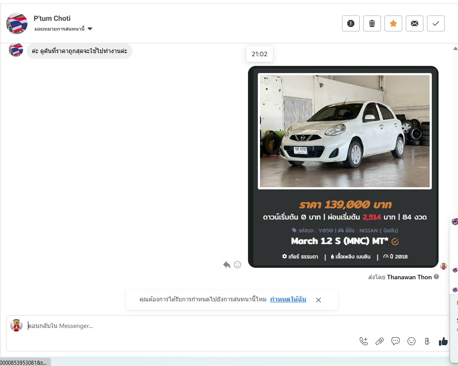Open the Nissan March car image
This screenshot has height=366, width=458.
[345, 131]
